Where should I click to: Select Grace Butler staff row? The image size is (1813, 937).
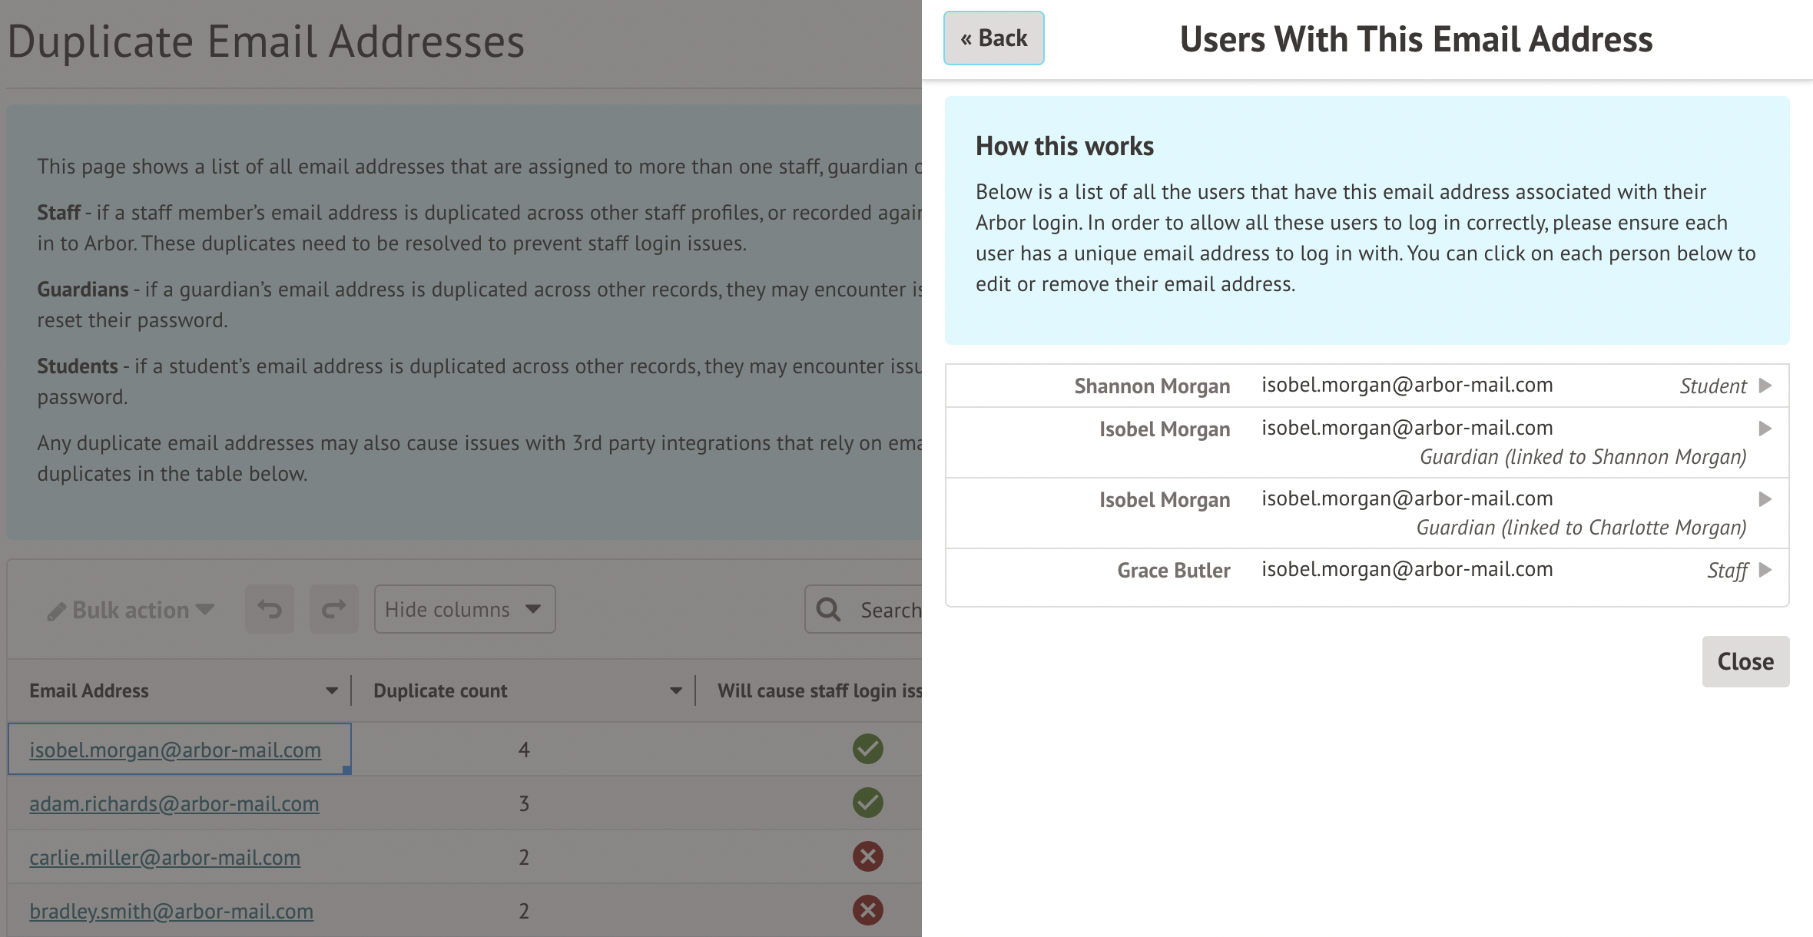tap(1367, 570)
